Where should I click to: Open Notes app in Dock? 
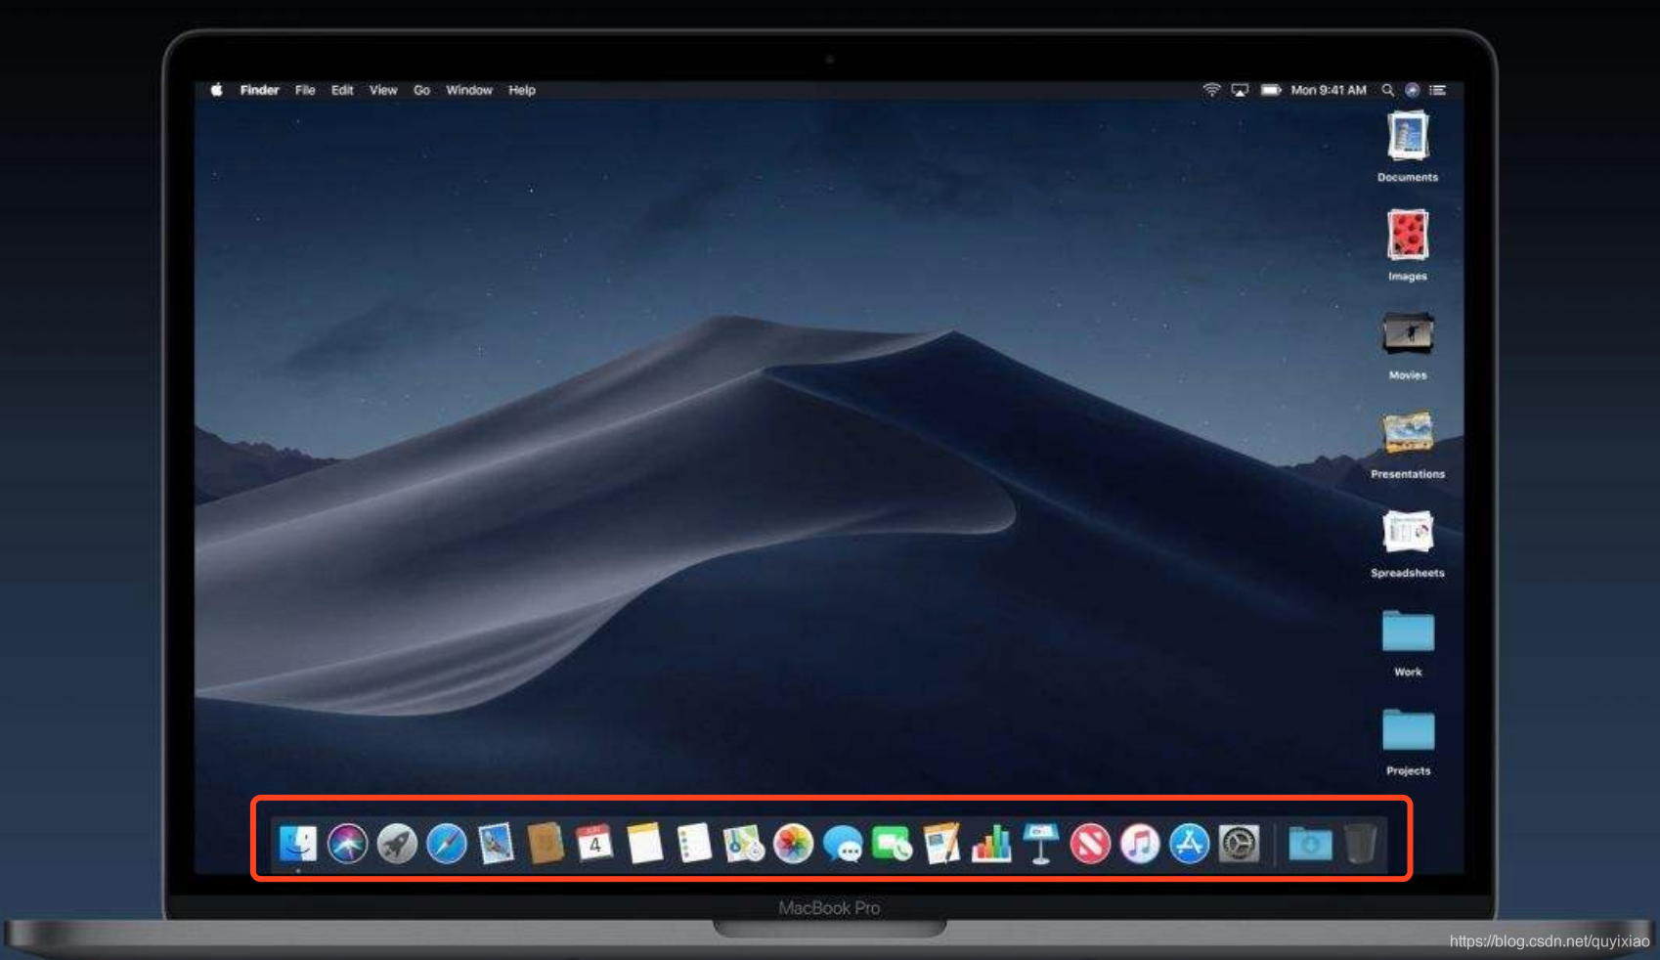pos(644,843)
